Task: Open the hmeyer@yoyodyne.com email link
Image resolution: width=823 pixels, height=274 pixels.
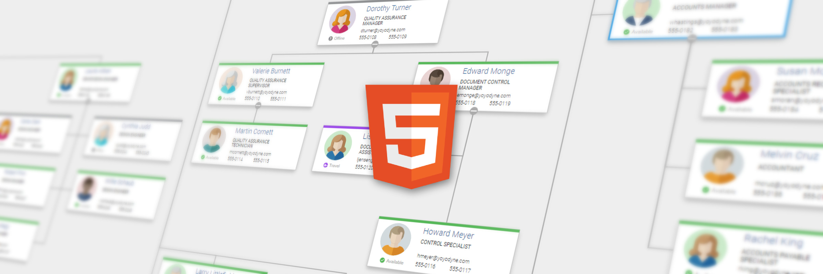Action: (x=443, y=258)
